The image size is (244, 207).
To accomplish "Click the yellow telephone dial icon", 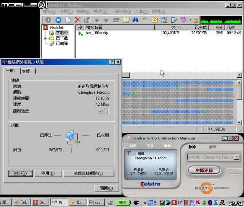I will click(x=155, y=20).
